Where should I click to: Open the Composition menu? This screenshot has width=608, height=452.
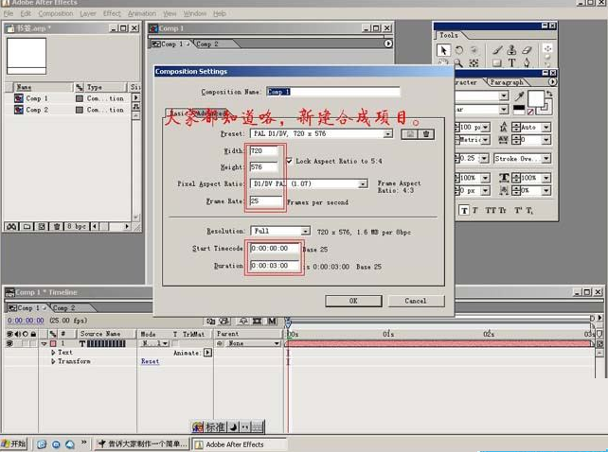(x=55, y=14)
